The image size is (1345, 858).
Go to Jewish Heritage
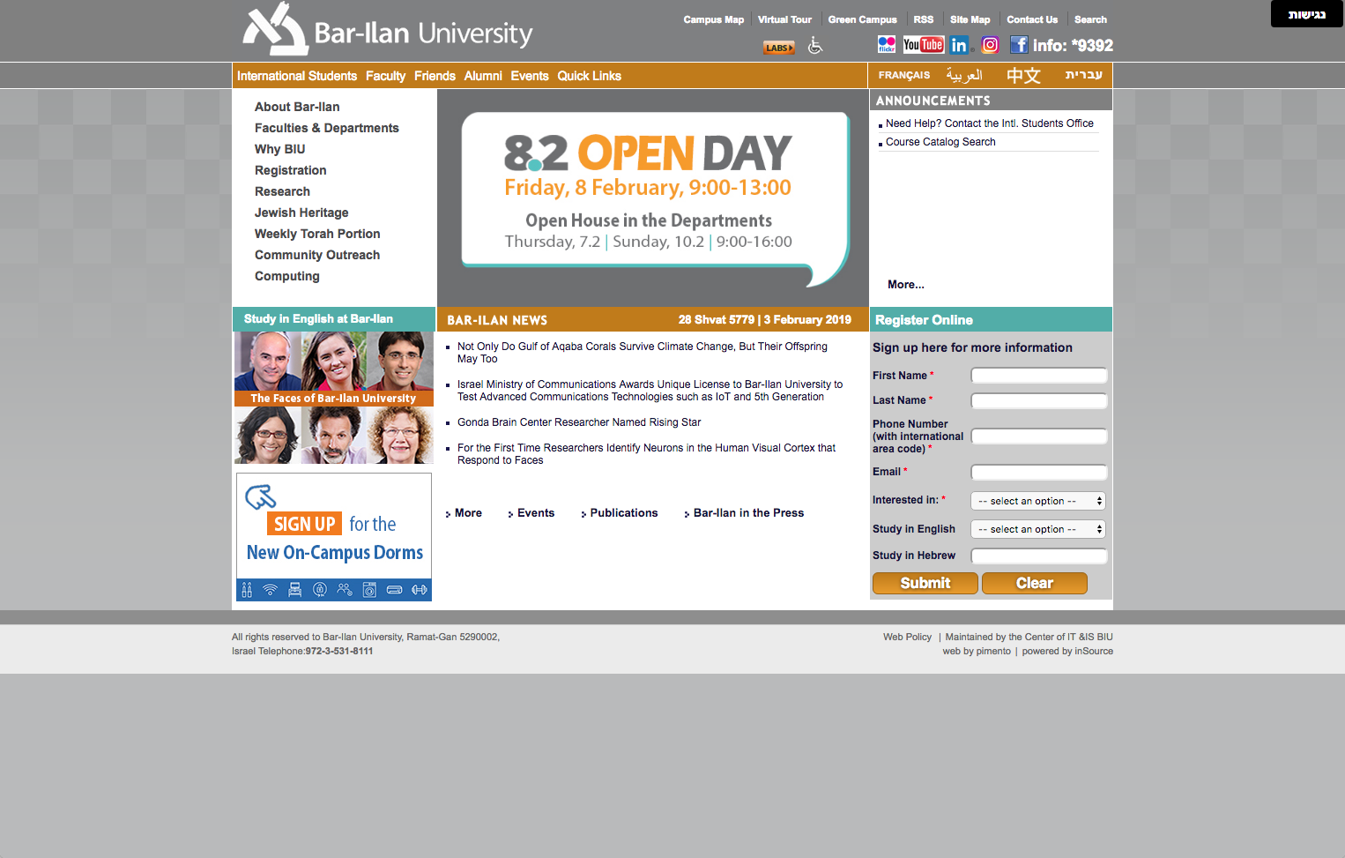tap(301, 213)
